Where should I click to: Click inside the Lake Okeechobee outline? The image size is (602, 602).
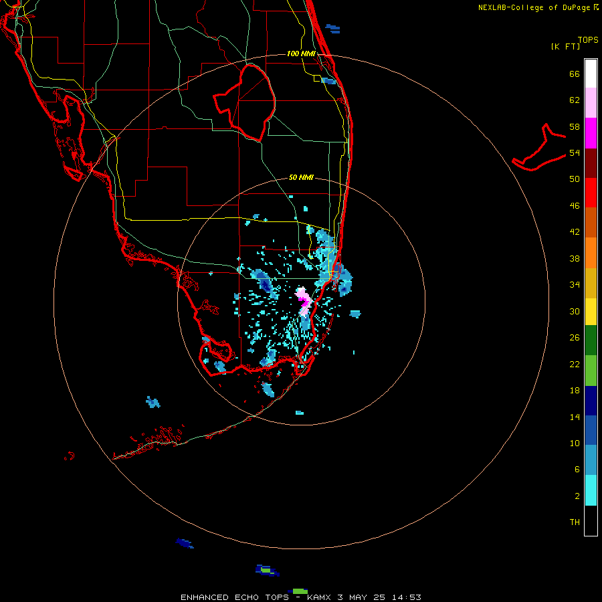[x=249, y=104]
